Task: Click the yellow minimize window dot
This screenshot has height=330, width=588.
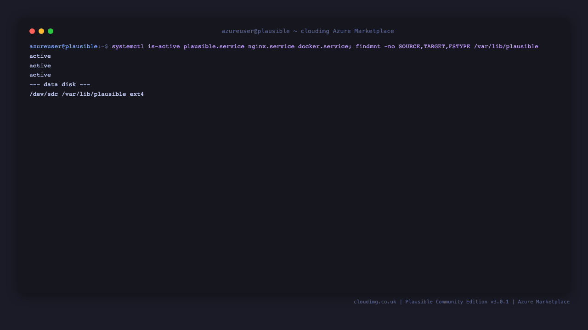Action: (41, 31)
